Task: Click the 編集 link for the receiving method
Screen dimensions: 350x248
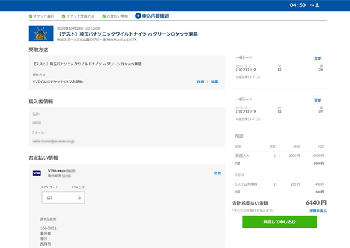Action: pyautogui.click(x=215, y=82)
